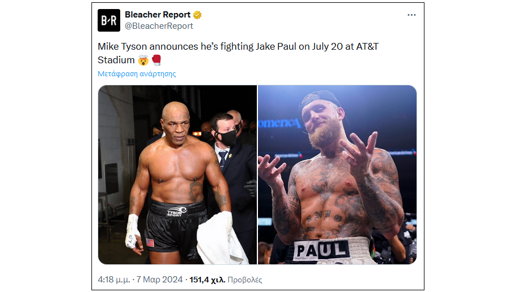
Task: Open the three-dot more options menu
Action: 411,15
